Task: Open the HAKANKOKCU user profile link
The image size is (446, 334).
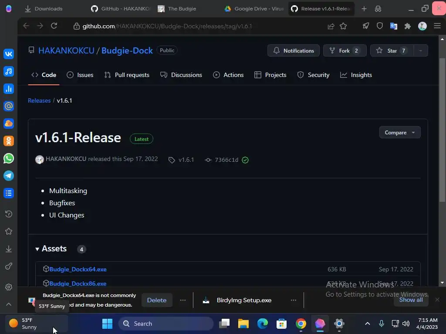Action: pyautogui.click(x=66, y=50)
